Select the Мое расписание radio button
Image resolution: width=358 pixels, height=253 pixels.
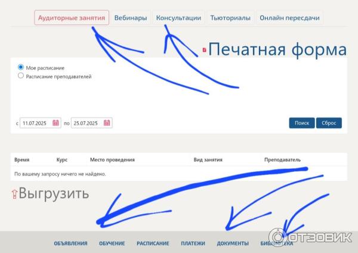click(21, 67)
